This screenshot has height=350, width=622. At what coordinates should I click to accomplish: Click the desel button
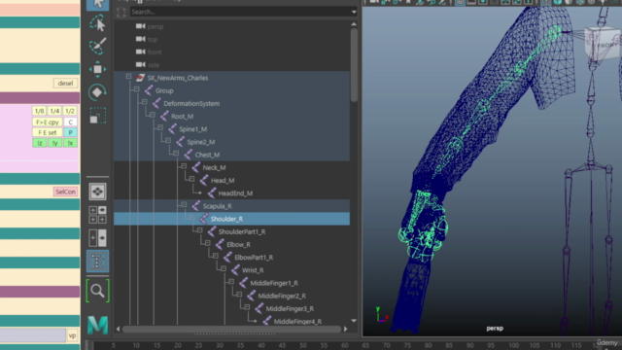[x=65, y=83]
